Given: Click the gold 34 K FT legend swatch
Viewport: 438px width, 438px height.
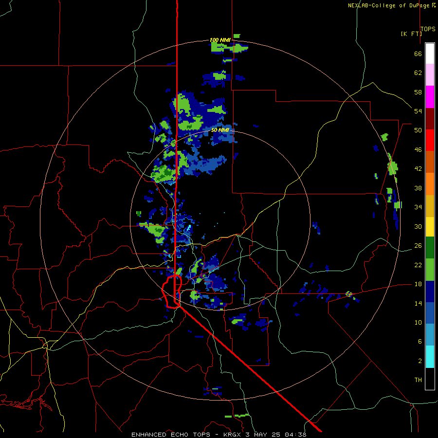Looking at the screenshot, I should tap(430, 206).
